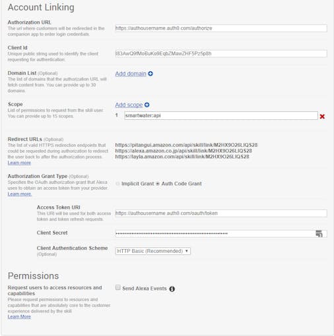
Task: Click the plus icon beside Add domain
Action: (x=150, y=74)
